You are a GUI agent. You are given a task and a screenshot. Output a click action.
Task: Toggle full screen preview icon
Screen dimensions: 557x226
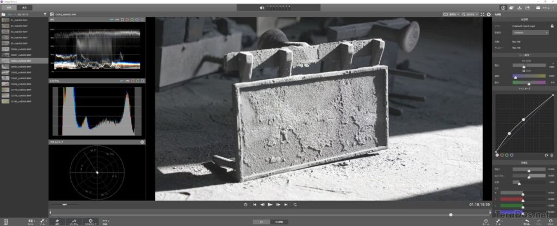(x=482, y=15)
